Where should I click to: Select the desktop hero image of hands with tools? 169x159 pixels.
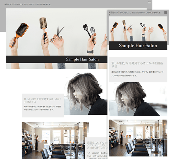pyautogui.click(x=57, y=38)
